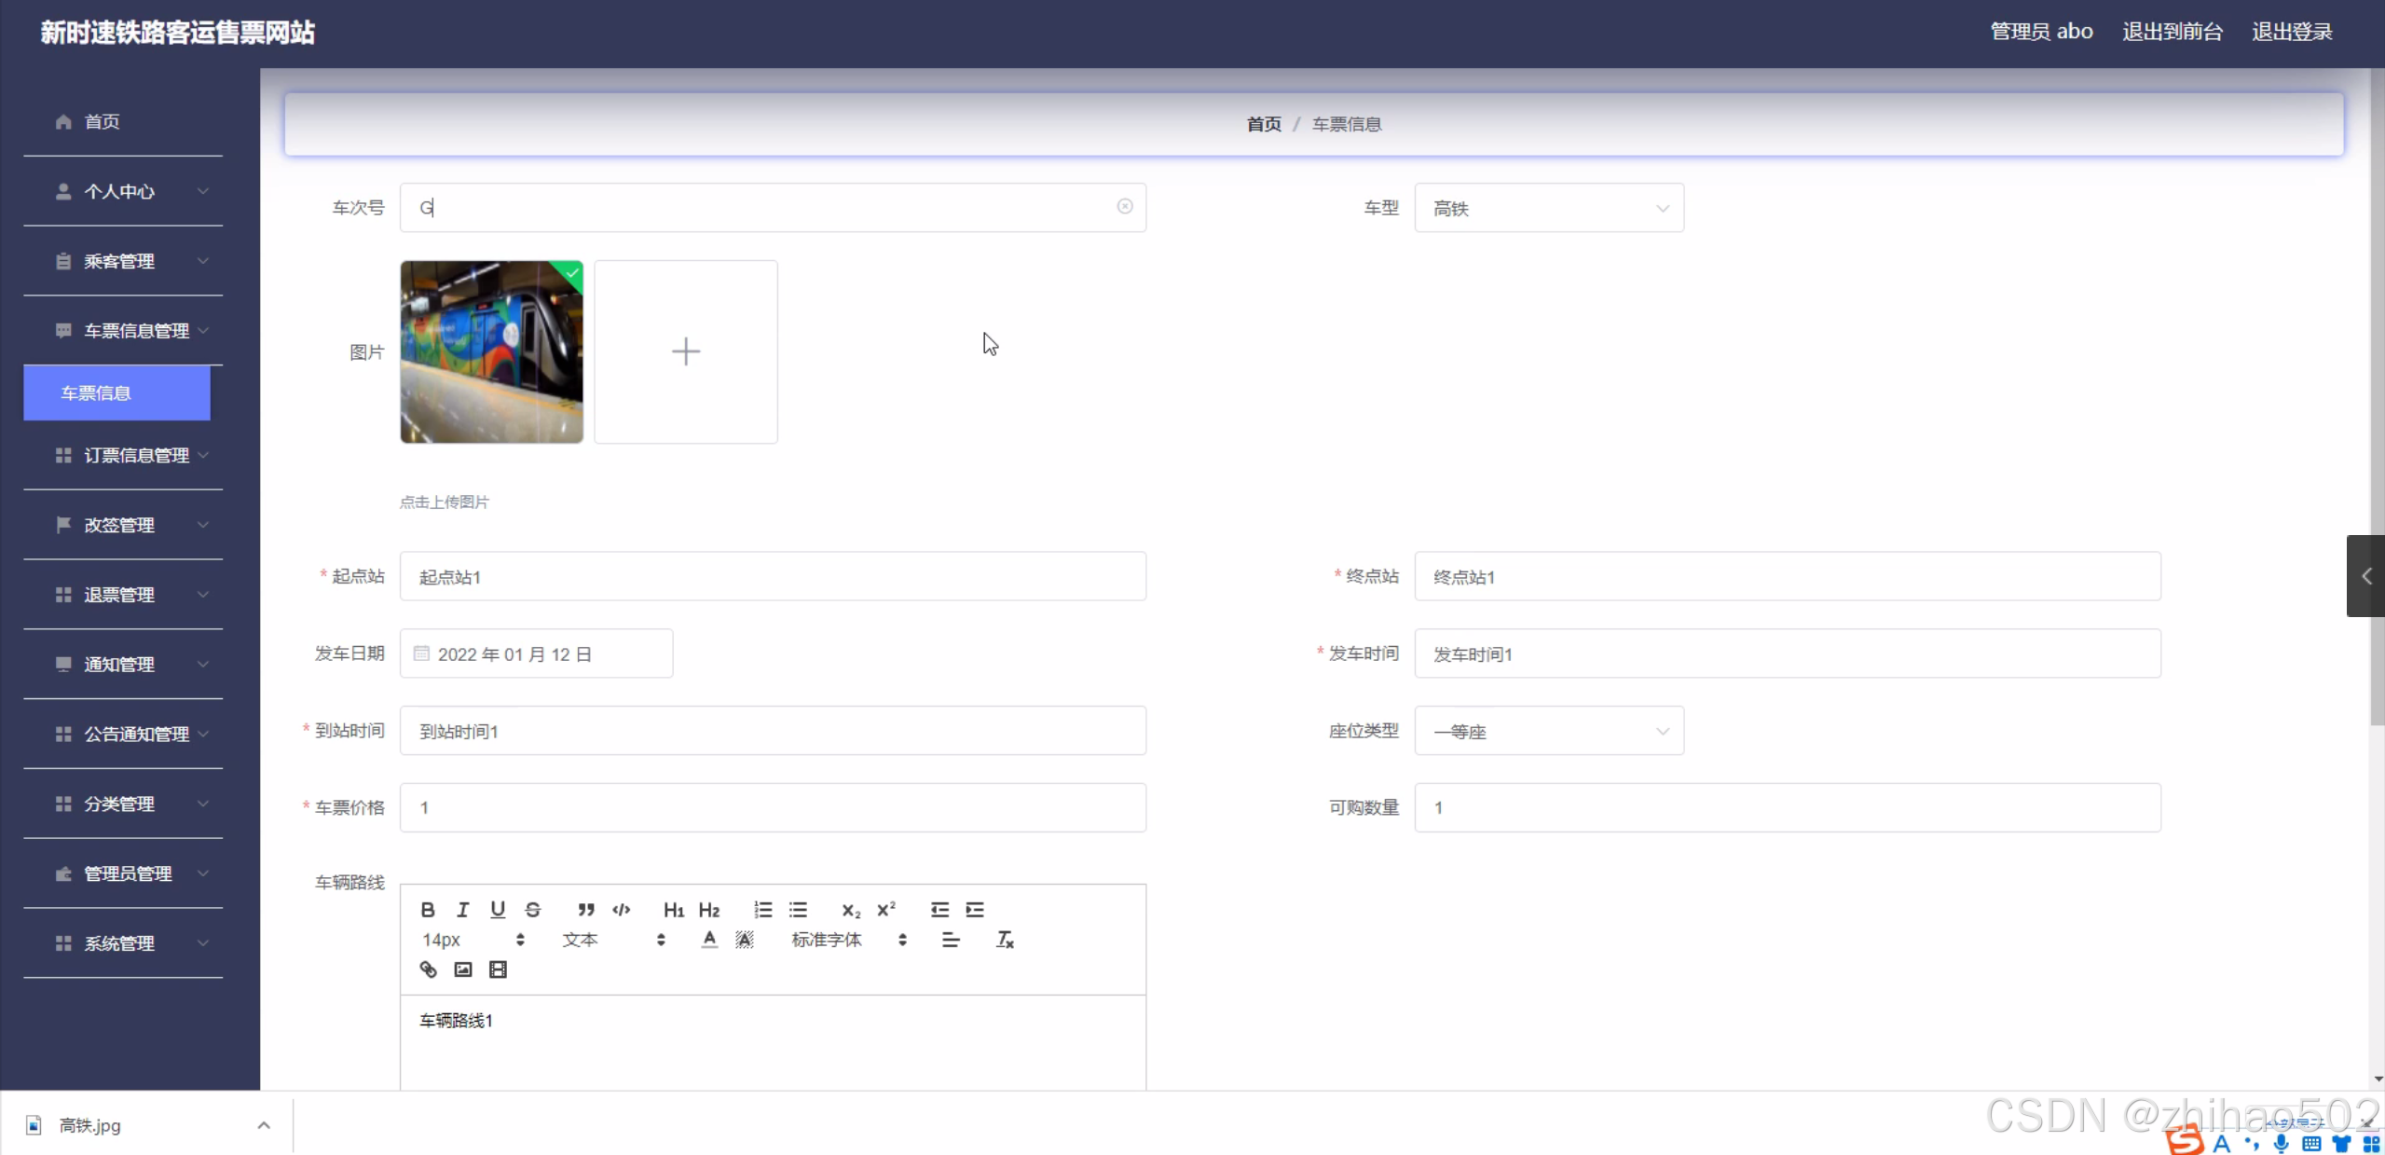This screenshot has height=1155, width=2385.
Task: Insert an image using the editor image icon
Action: [x=463, y=969]
